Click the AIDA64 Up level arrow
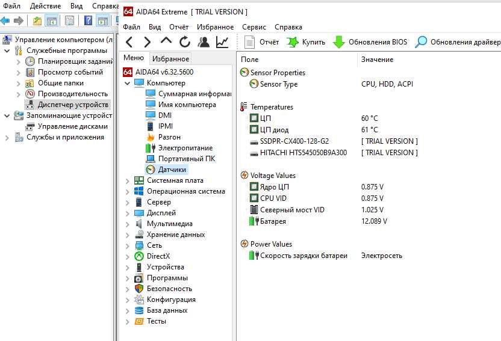The height and width of the screenshot is (341, 501). coord(166,41)
